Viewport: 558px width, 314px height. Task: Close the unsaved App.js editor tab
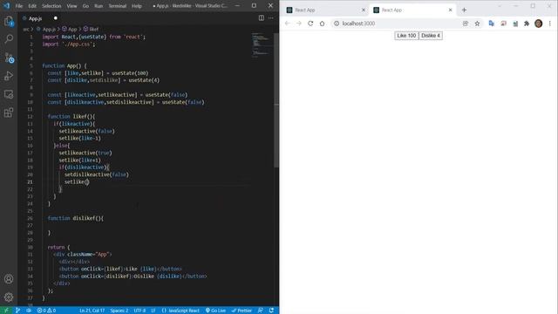[56, 18]
